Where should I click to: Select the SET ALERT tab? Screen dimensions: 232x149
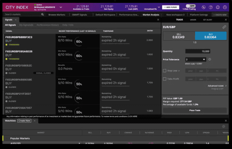[207, 20]
